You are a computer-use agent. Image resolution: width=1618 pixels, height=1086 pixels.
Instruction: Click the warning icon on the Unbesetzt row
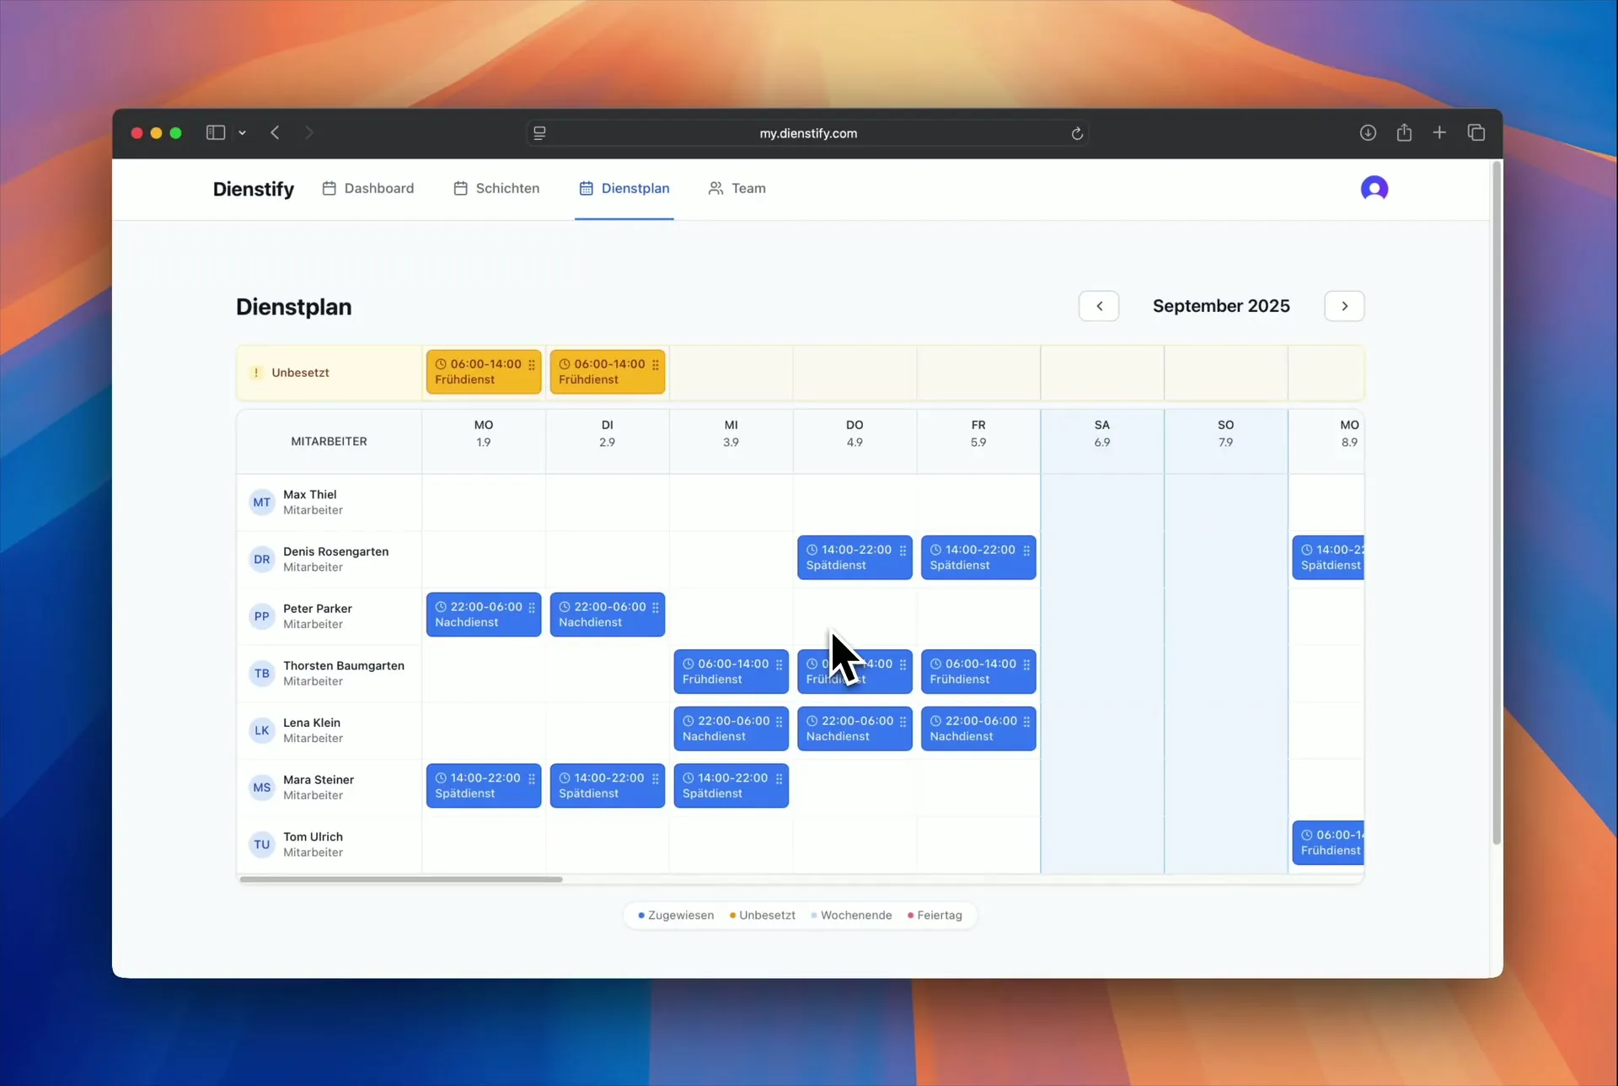[255, 372]
